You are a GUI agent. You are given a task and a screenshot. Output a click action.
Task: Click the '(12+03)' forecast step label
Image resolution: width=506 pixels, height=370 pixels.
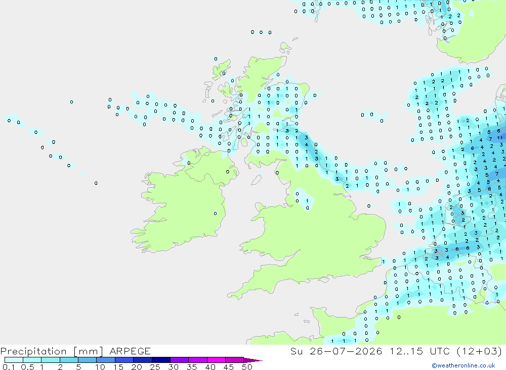pos(480,351)
